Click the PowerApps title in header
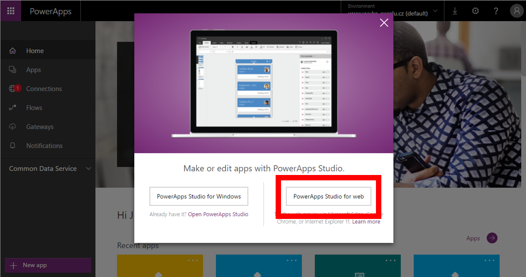 click(51, 11)
